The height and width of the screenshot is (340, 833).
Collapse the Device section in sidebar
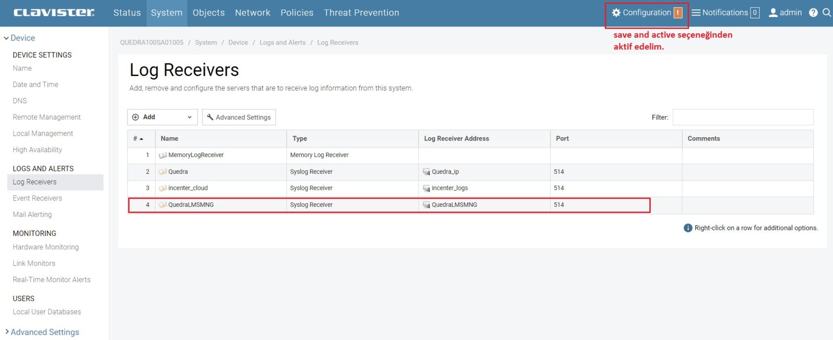6,38
